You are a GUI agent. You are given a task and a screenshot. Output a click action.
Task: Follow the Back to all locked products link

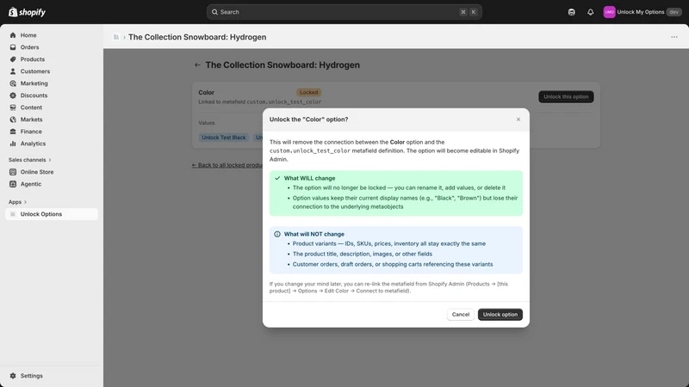pyautogui.click(x=227, y=165)
